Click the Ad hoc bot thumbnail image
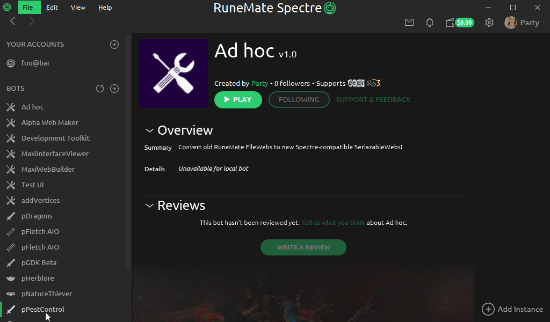Image resolution: width=550 pixels, height=322 pixels. (x=173, y=73)
